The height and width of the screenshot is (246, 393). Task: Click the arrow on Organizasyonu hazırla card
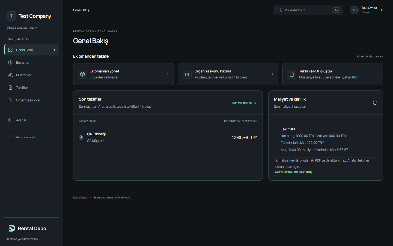coord(272,74)
